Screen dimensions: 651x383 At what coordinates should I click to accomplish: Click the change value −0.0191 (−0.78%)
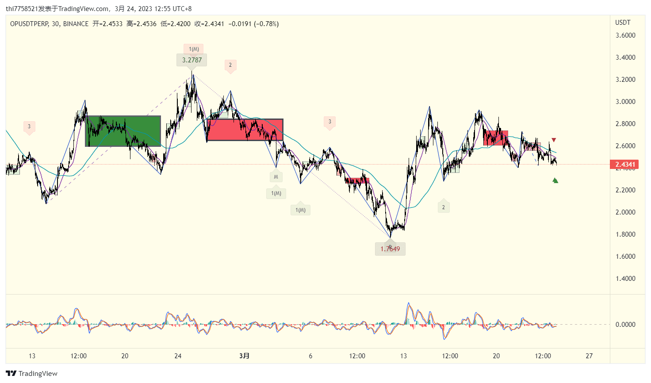[x=253, y=24]
